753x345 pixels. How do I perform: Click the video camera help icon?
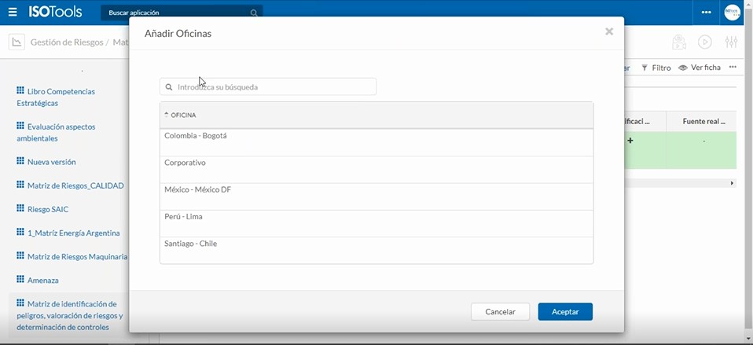pos(705,42)
